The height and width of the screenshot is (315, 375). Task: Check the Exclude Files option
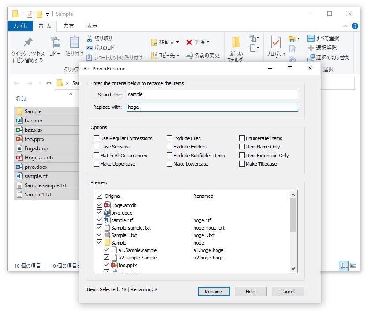(169, 138)
